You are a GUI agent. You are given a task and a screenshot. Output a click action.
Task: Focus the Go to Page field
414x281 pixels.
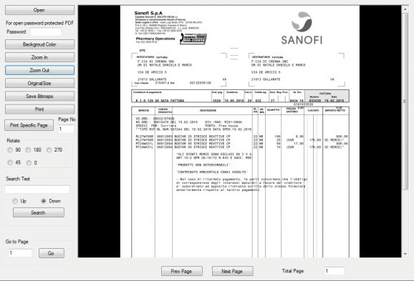tap(20, 253)
